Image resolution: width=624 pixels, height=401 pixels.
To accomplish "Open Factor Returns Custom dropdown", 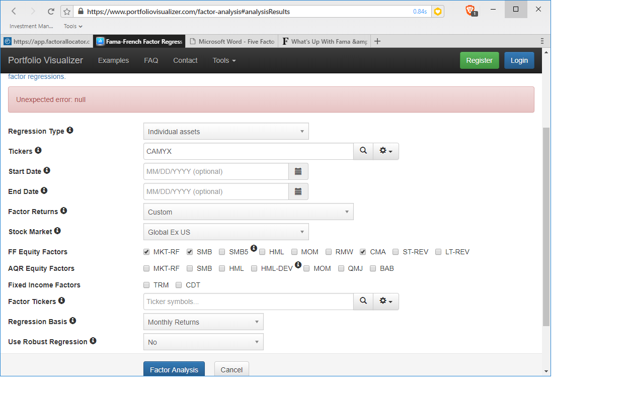I will (x=249, y=212).
